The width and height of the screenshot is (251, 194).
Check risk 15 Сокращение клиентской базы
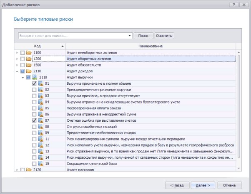click(x=34, y=164)
